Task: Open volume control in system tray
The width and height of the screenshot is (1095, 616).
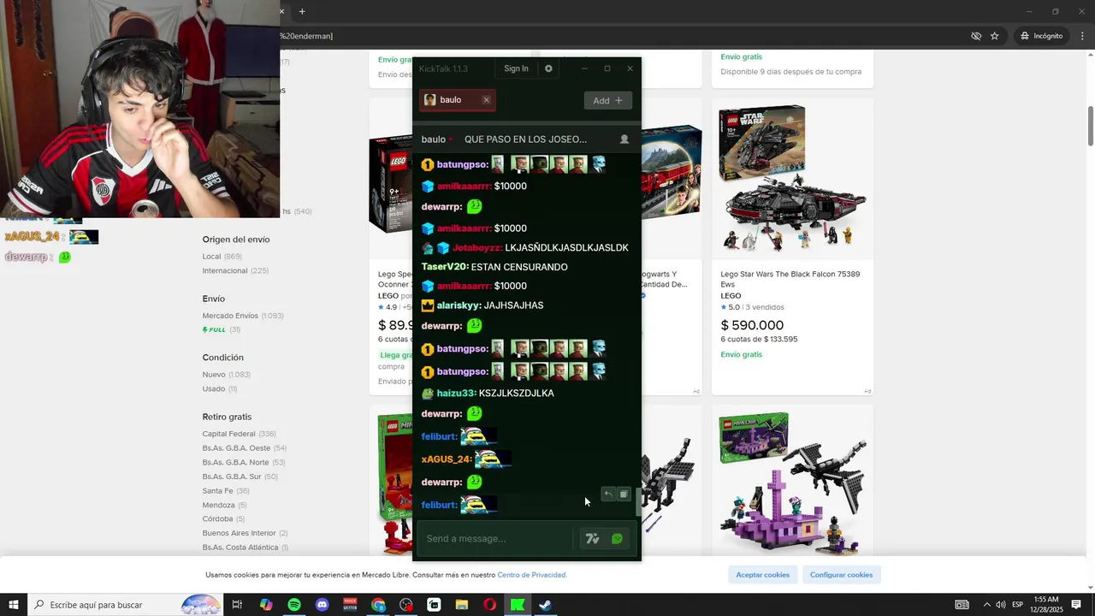Action: click(x=1000, y=605)
